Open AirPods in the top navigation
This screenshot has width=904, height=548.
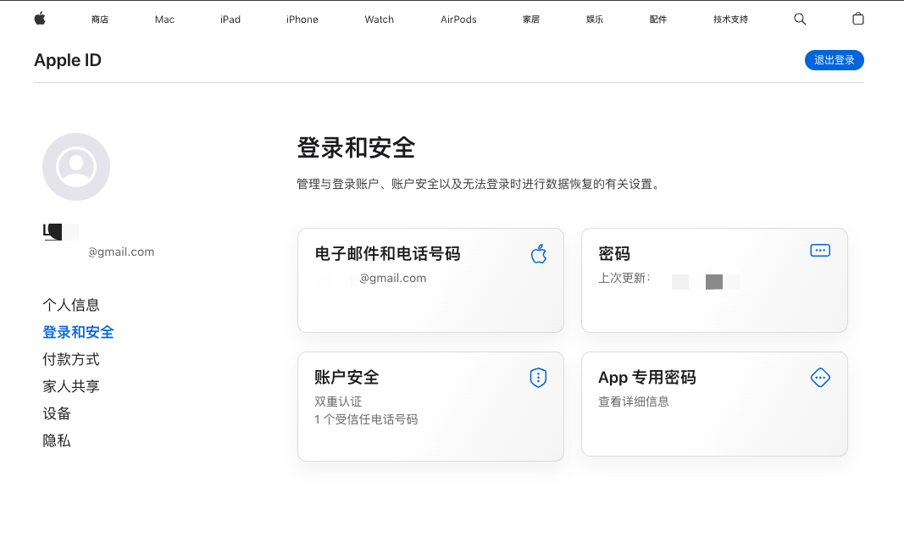pos(458,19)
